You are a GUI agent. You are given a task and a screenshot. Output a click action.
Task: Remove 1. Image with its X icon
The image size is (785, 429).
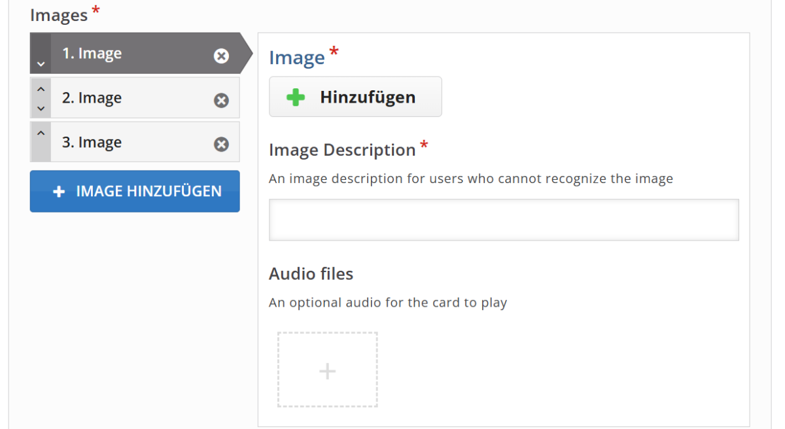(x=222, y=56)
